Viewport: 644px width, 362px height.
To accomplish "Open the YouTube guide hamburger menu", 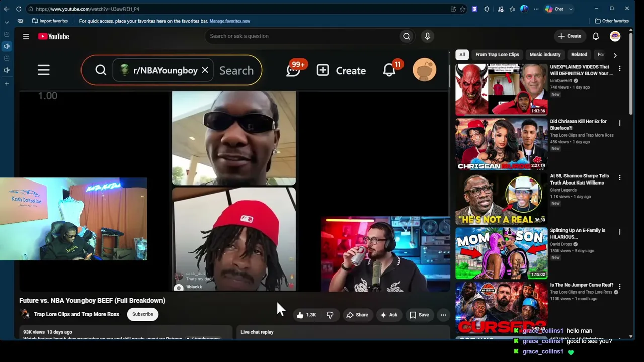I will (26, 36).
